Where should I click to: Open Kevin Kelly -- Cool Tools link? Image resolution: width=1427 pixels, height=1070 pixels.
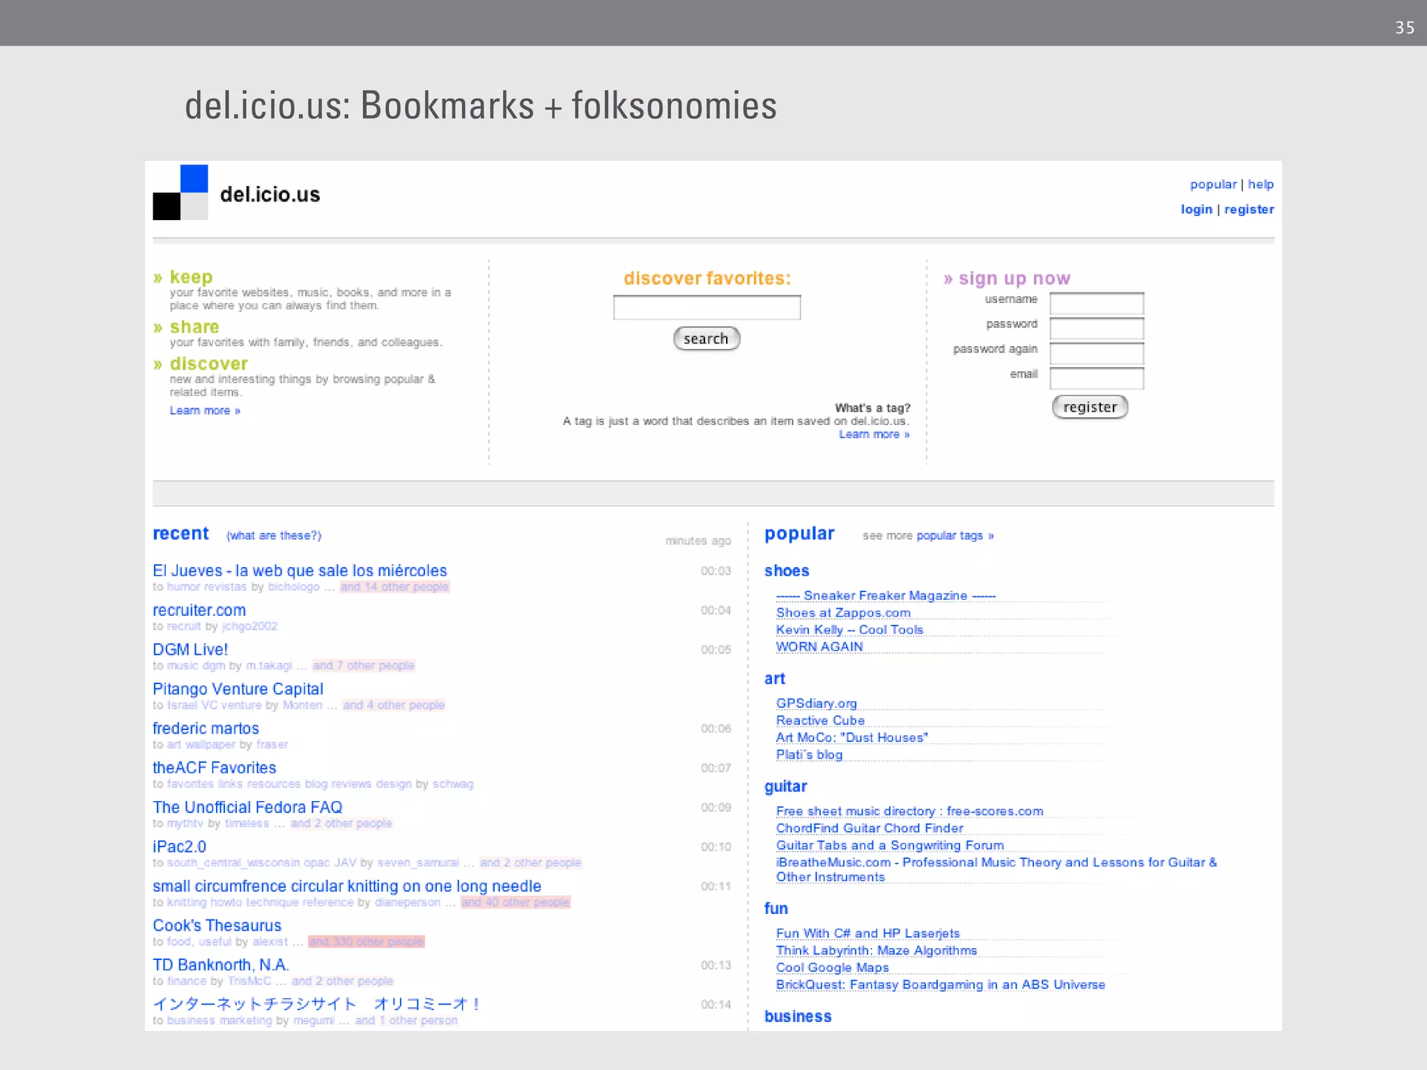pos(849,630)
